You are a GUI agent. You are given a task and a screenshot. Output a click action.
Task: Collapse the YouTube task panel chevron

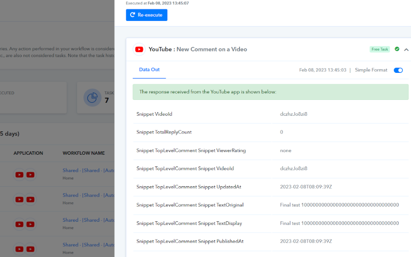pyautogui.click(x=406, y=50)
